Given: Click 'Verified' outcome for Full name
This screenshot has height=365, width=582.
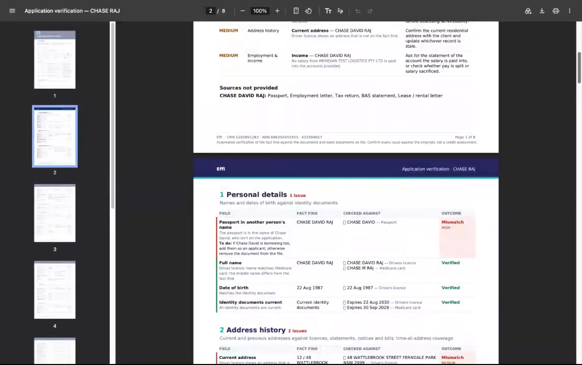Looking at the screenshot, I should [450, 263].
